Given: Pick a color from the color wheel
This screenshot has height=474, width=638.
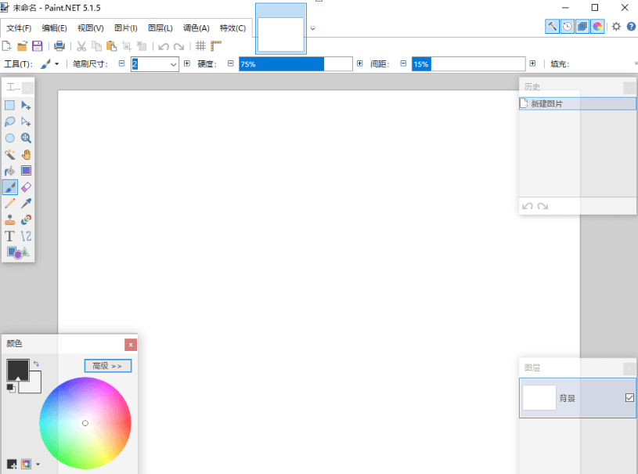Looking at the screenshot, I should (85, 423).
